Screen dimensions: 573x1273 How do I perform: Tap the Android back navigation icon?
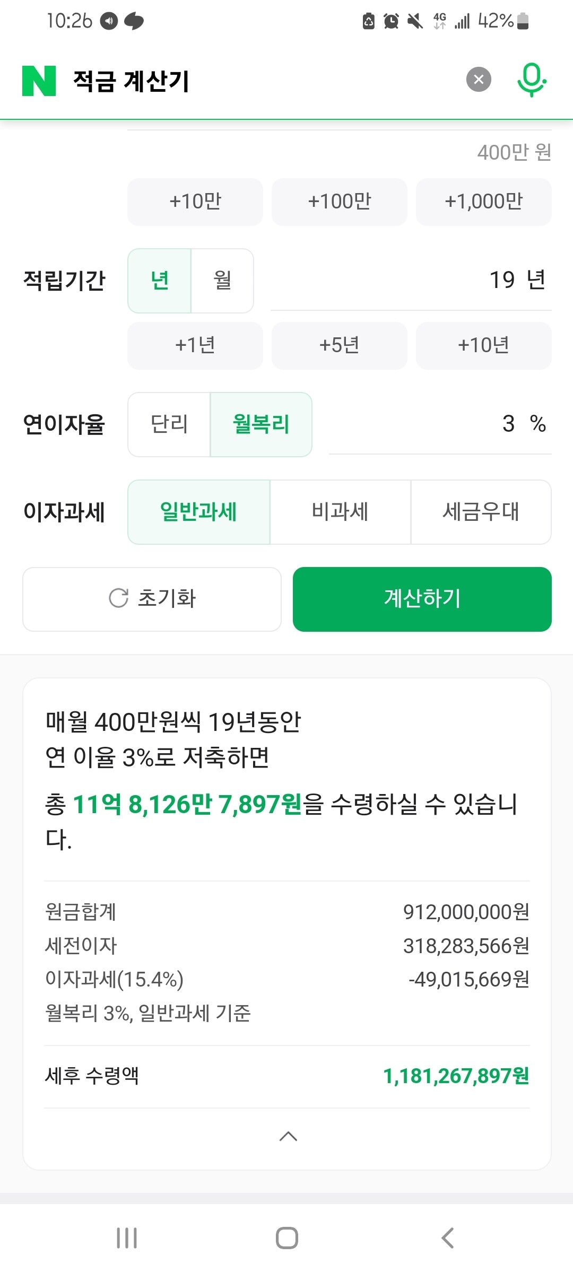448,1238
